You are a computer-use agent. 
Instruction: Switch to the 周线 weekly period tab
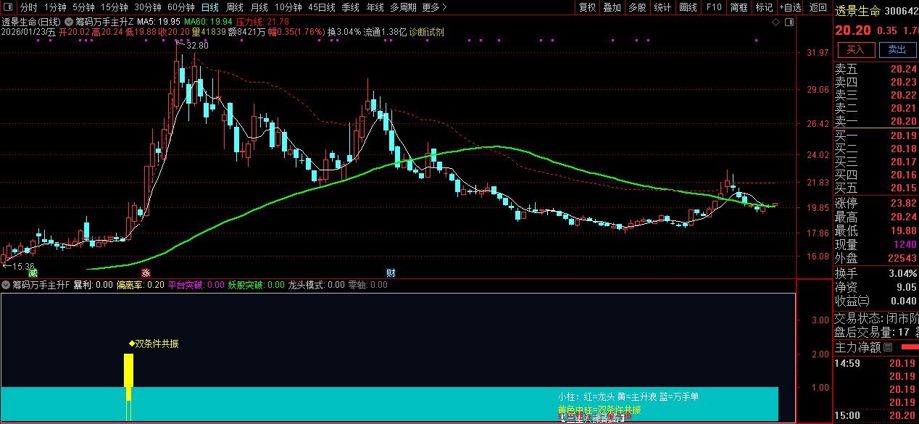(x=235, y=7)
